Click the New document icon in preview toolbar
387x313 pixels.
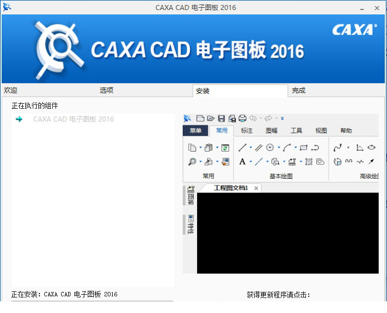[200, 119]
